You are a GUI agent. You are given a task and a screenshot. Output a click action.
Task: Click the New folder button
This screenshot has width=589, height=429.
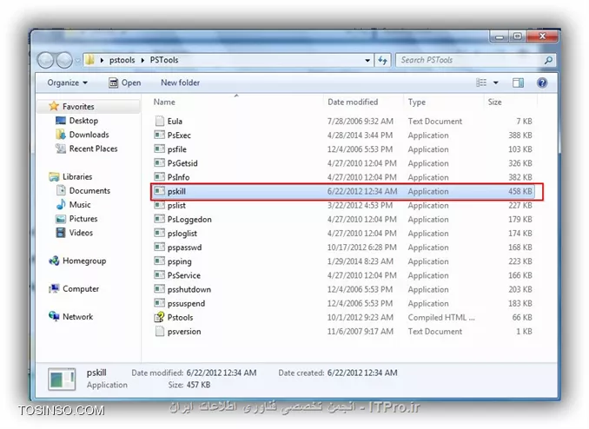tap(181, 82)
